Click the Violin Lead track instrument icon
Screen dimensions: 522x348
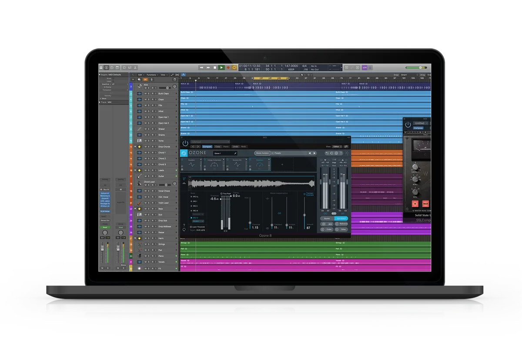pos(139,203)
